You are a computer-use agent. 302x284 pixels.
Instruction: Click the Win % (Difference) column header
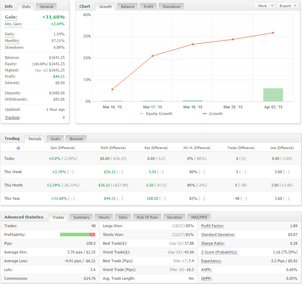197,148
